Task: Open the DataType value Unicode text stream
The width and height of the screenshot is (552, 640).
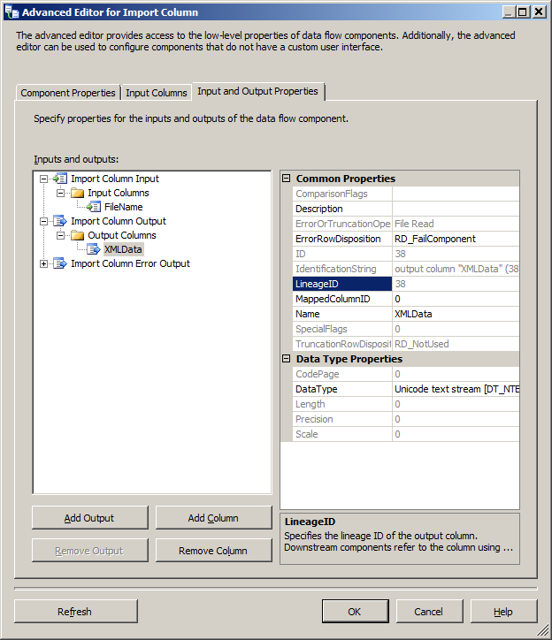Action: pos(456,389)
